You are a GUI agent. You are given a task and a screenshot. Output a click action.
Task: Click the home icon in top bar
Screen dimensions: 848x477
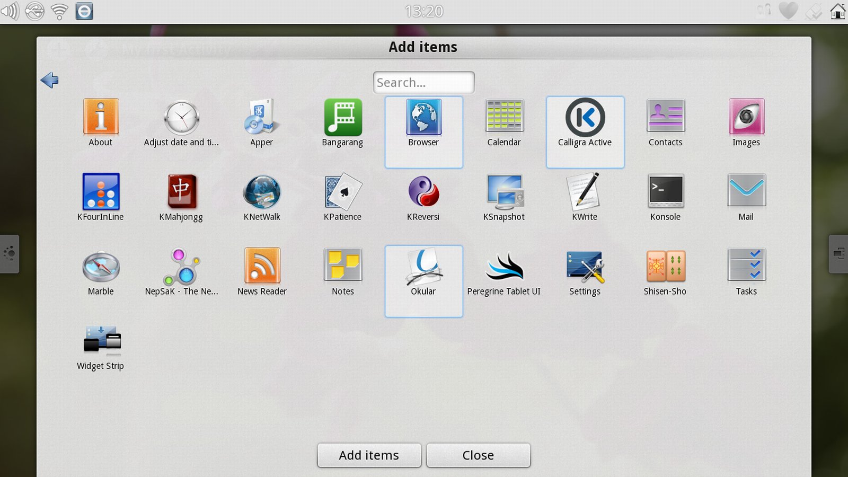click(837, 11)
